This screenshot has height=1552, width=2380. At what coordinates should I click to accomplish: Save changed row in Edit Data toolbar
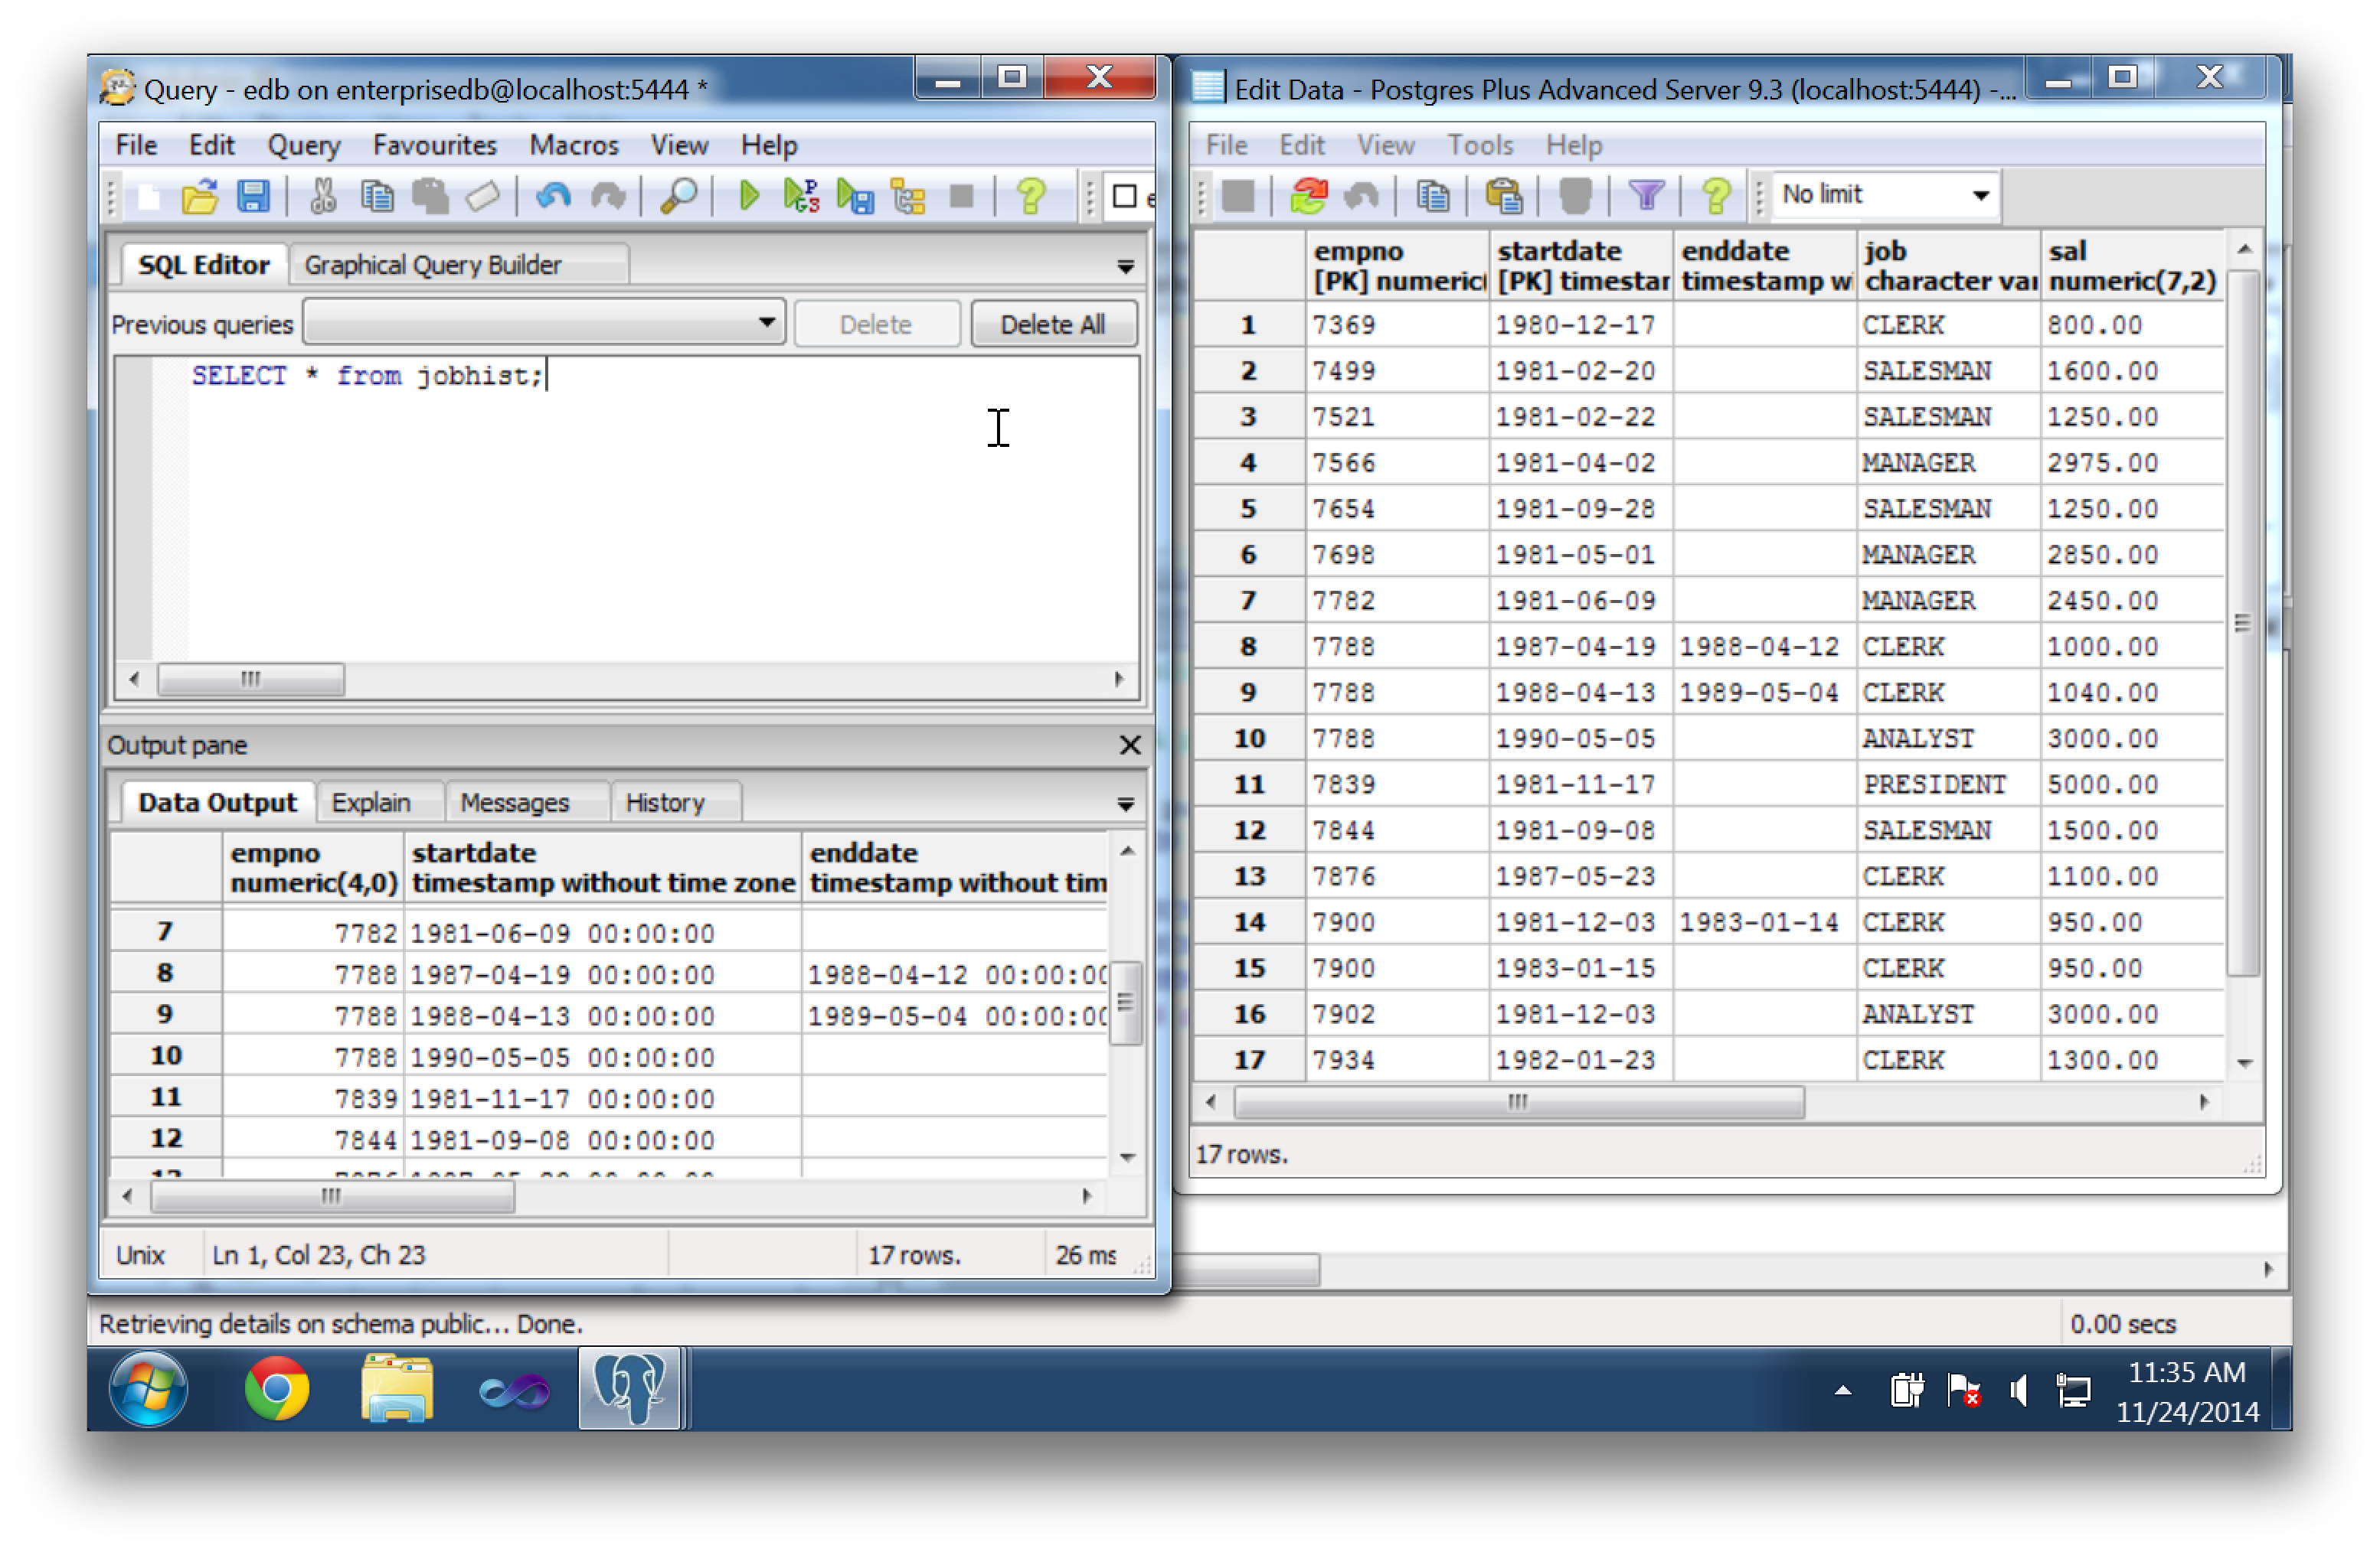tap(1238, 196)
